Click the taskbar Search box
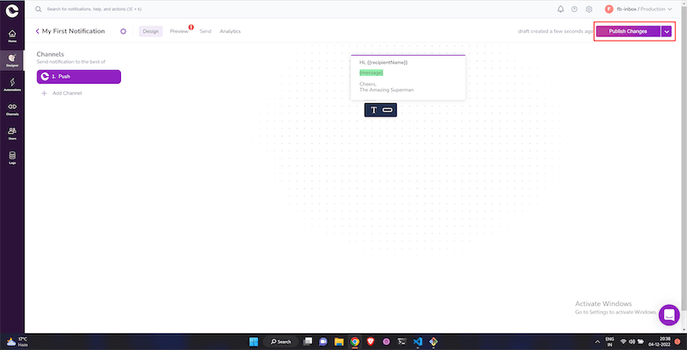Image resolution: width=687 pixels, height=350 pixels. tap(281, 342)
